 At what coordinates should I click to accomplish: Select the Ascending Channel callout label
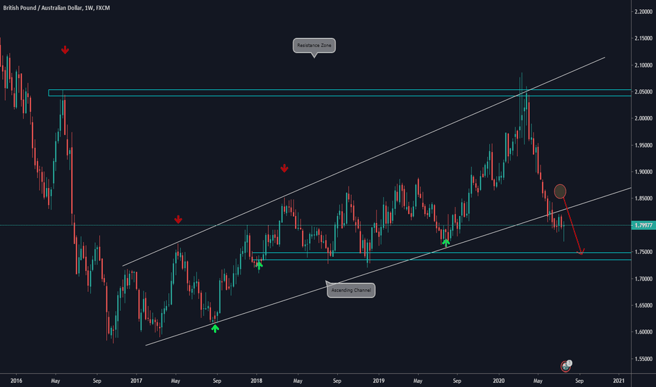tap(351, 291)
